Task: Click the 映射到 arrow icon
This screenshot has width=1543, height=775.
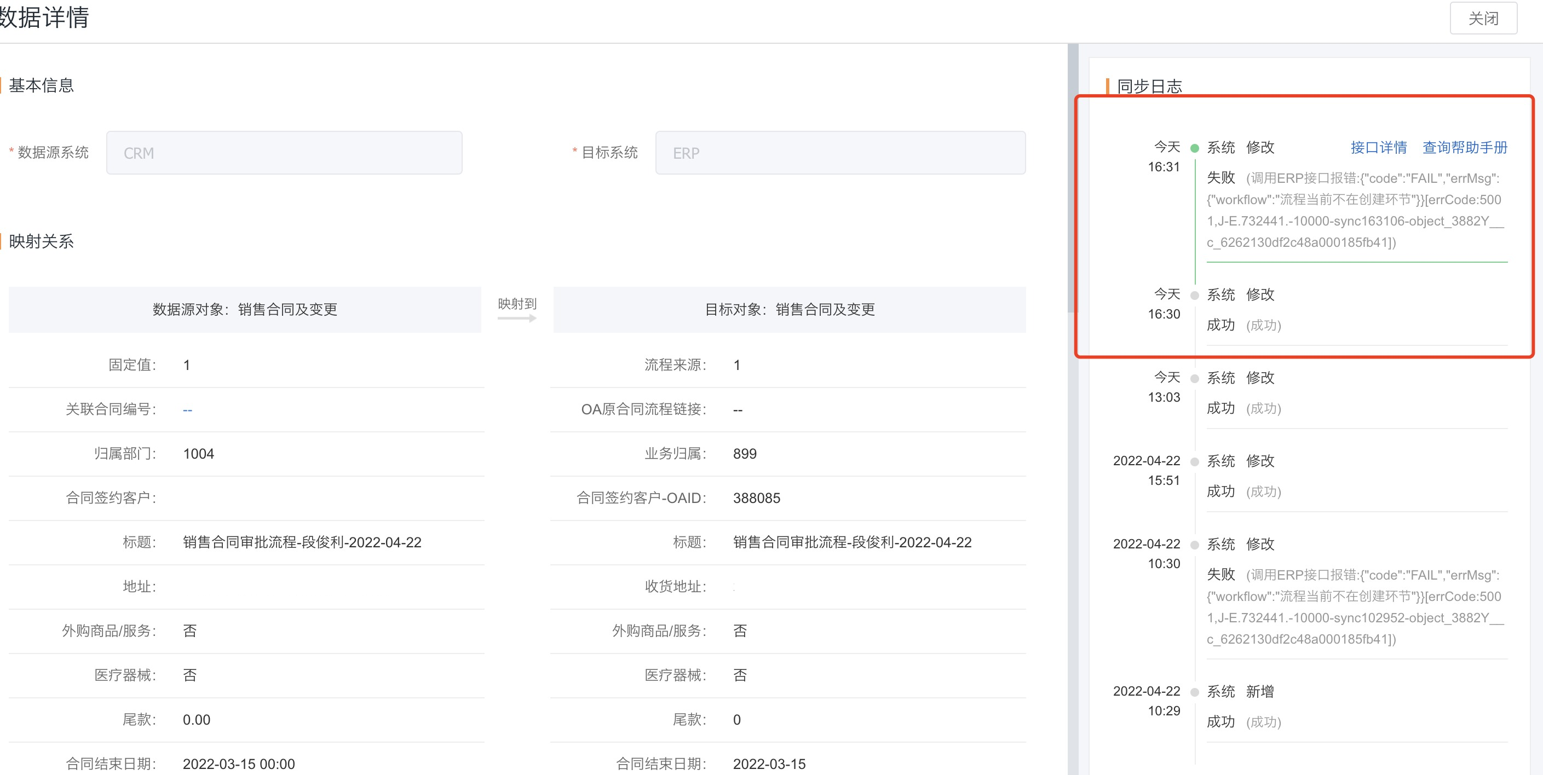Action: pos(517,318)
